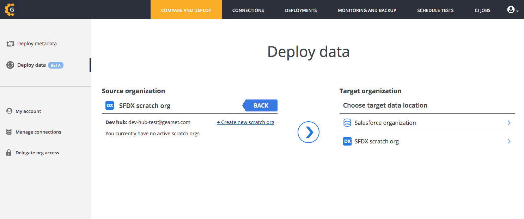524x219 pixels.
Task: Select the Deploy metadata sidebar icon
Action: coord(10,43)
